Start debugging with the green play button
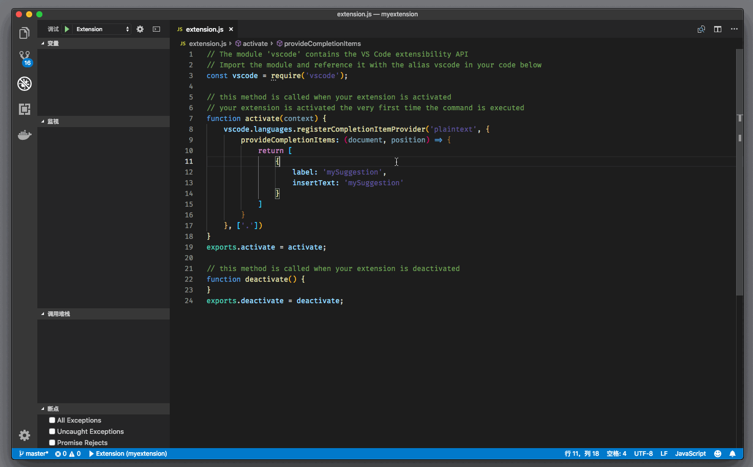Viewport: 753px width, 467px height. point(67,29)
